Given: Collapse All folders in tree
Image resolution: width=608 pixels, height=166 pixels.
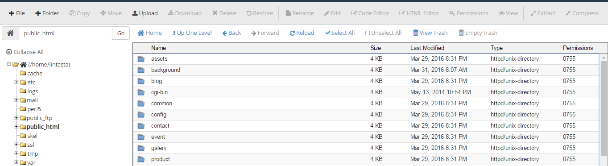Looking at the screenshot, I should coord(25,52).
